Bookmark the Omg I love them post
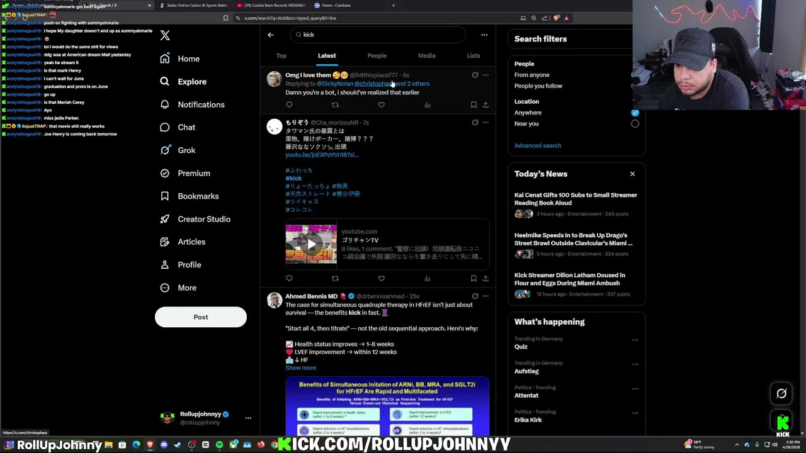 474,105
